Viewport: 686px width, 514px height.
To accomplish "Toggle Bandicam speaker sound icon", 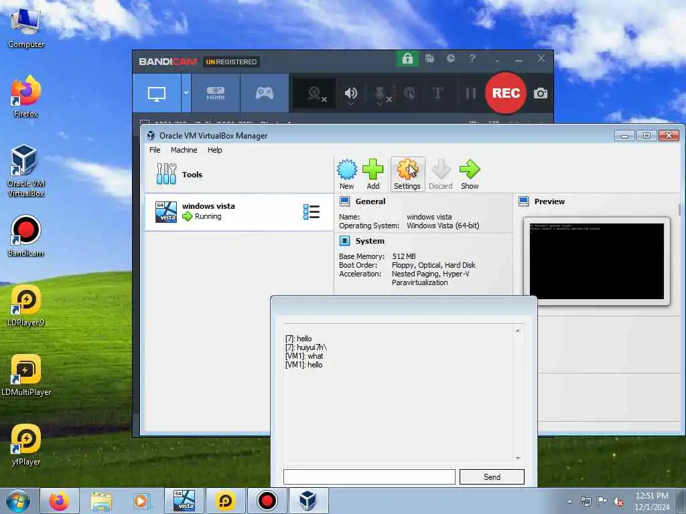I will click(x=351, y=94).
